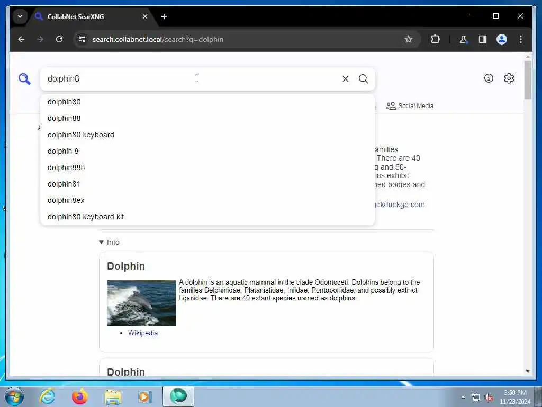Click the active browser taskbar button
This screenshot has width=542, height=407.
tap(178, 396)
